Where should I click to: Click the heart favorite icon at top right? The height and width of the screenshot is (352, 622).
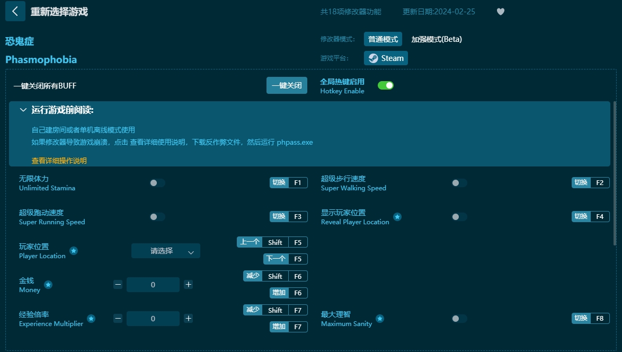point(500,11)
